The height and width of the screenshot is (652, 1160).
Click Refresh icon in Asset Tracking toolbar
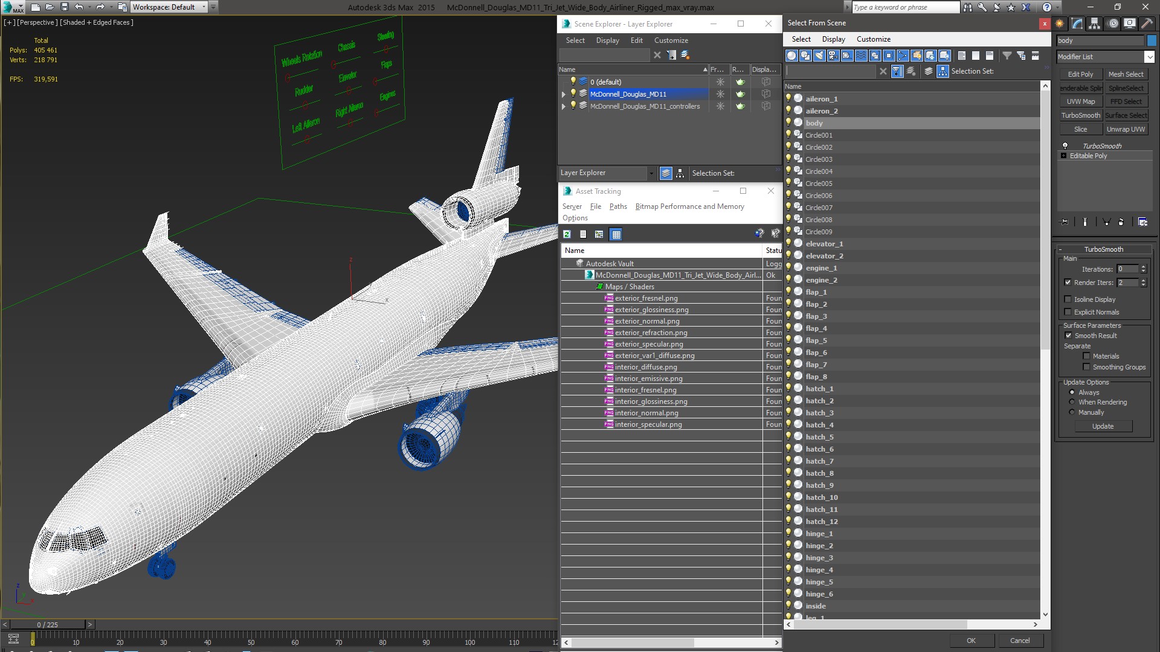click(567, 234)
